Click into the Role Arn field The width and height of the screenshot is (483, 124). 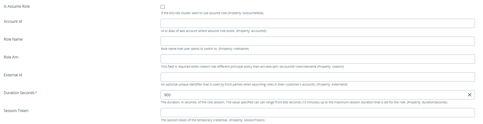317,59
